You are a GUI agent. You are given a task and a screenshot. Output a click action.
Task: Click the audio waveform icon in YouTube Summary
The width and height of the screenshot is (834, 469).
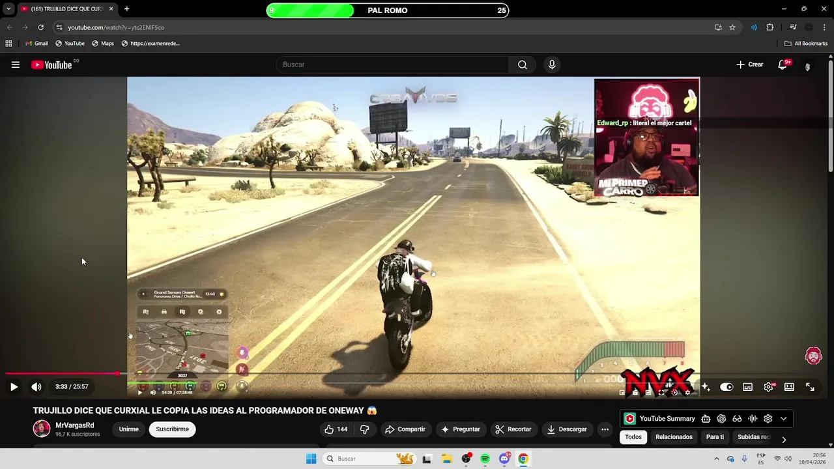[x=753, y=419]
